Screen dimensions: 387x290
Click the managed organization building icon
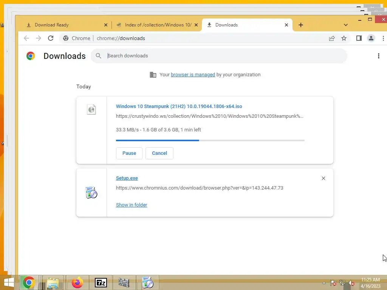pyautogui.click(x=153, y=75)
